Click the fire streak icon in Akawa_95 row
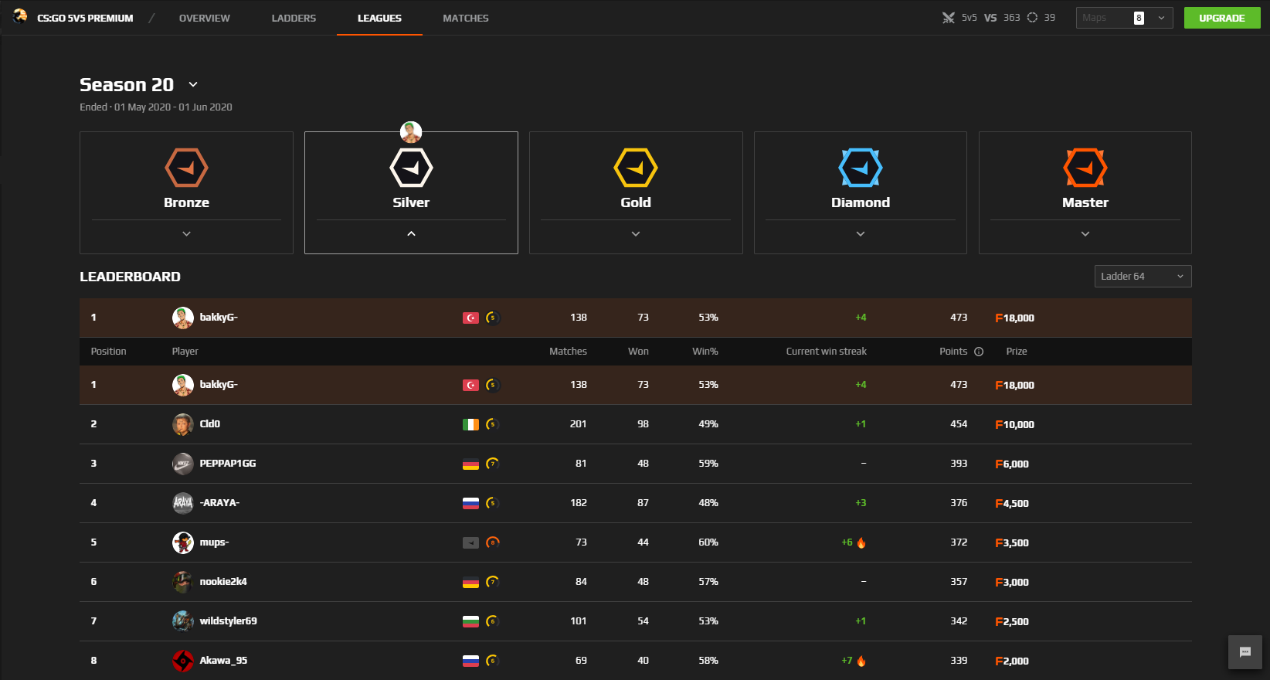1270x680 pixels. tap(861, 661)
